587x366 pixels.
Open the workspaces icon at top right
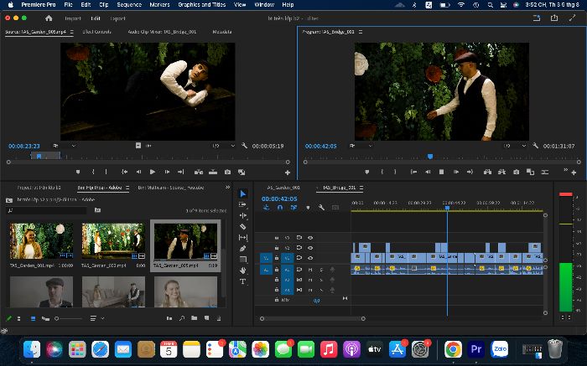pyautogui.click(x=537, y=18)
